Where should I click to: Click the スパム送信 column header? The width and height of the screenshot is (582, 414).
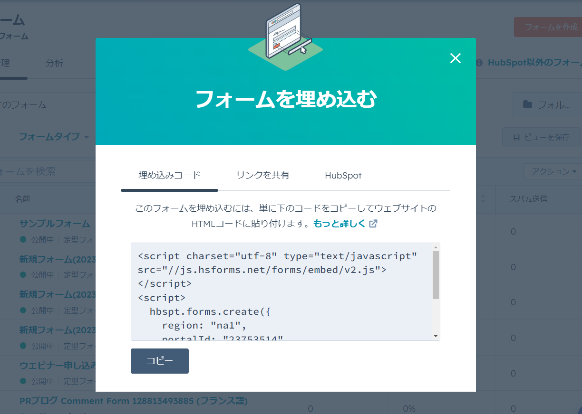[528, 199]
